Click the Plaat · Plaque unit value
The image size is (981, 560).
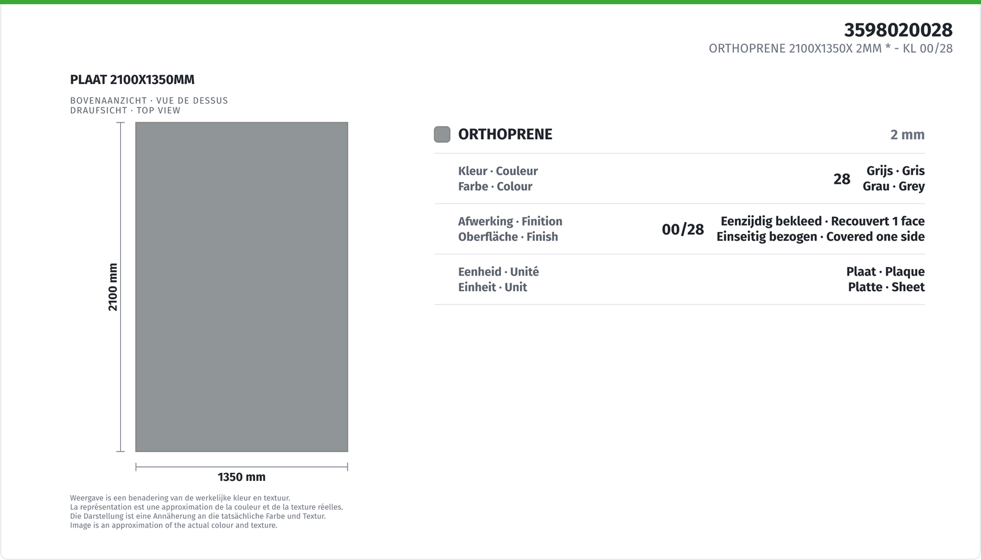[x=885, y=271]
